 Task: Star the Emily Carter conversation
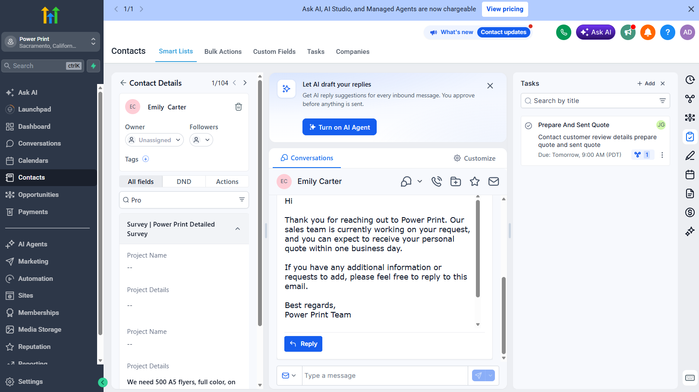tap(475, 181)
